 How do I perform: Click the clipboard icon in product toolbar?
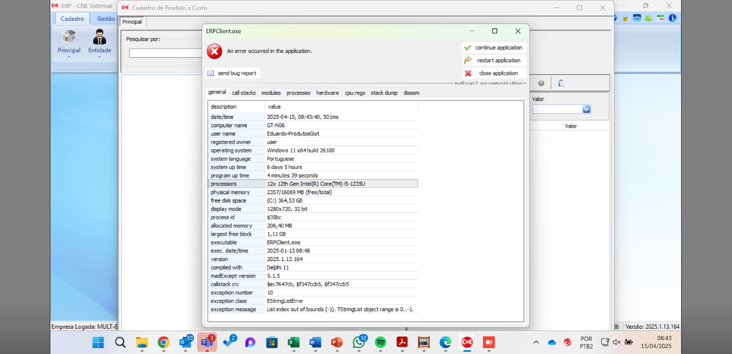click(x=561, y=83)
